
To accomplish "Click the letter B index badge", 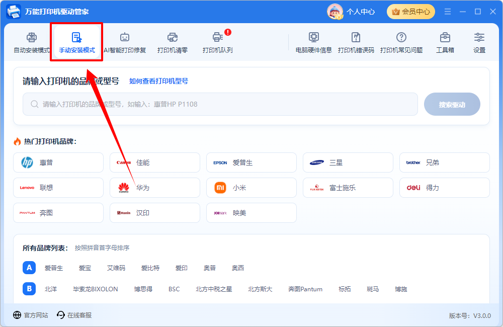I will click(x=29, y=289).
